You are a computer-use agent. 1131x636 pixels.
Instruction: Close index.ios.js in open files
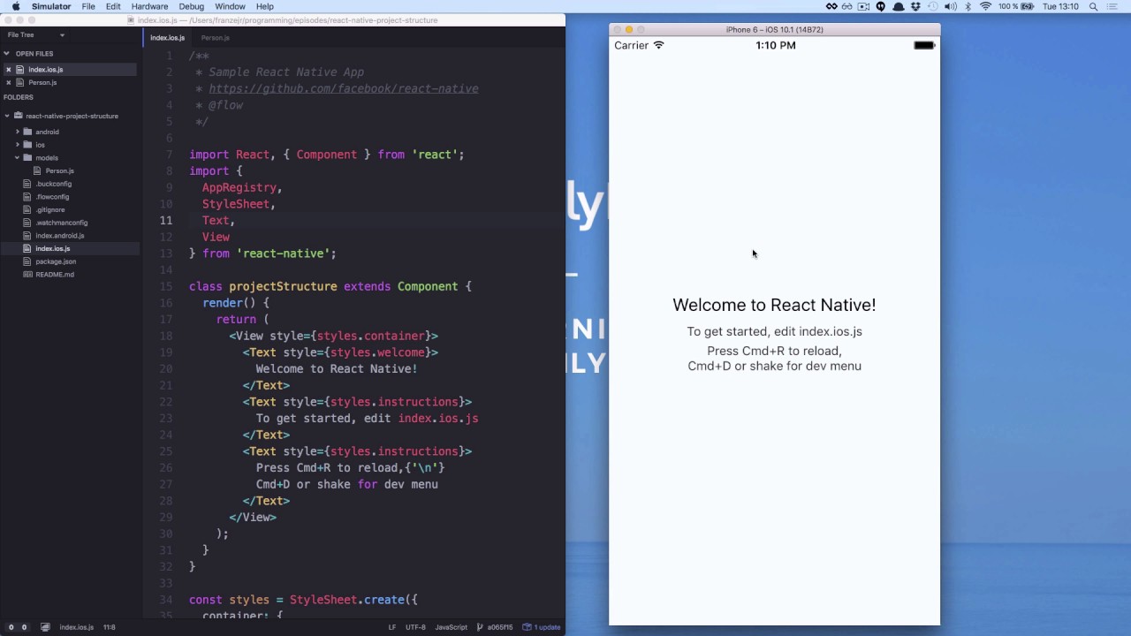point(9,70)
